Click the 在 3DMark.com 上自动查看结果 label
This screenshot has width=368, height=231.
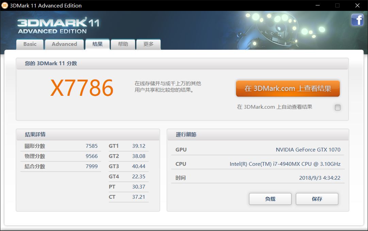tap(274, 107)
